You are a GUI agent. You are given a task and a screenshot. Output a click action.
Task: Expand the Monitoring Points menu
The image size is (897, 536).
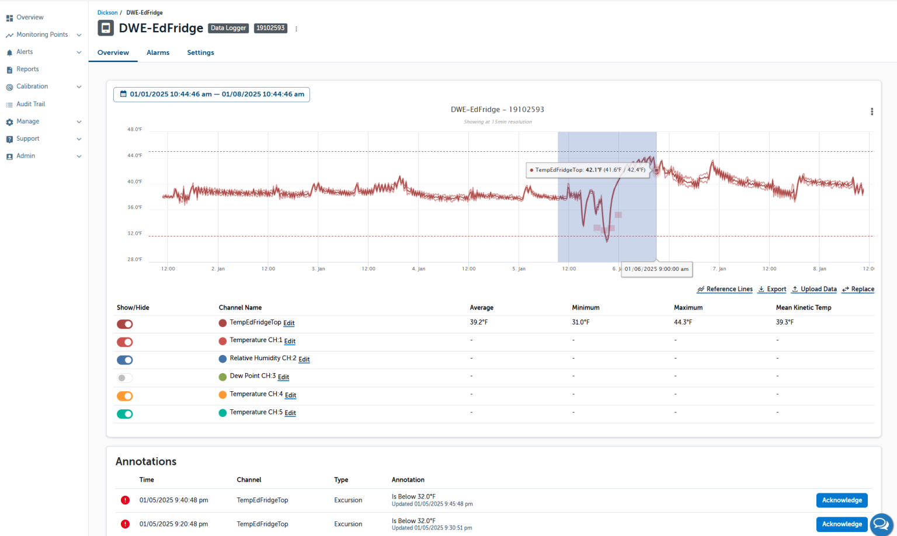79,35
